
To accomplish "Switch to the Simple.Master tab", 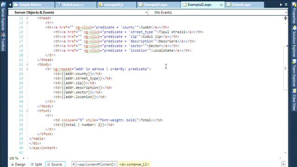I will (33, 5).
